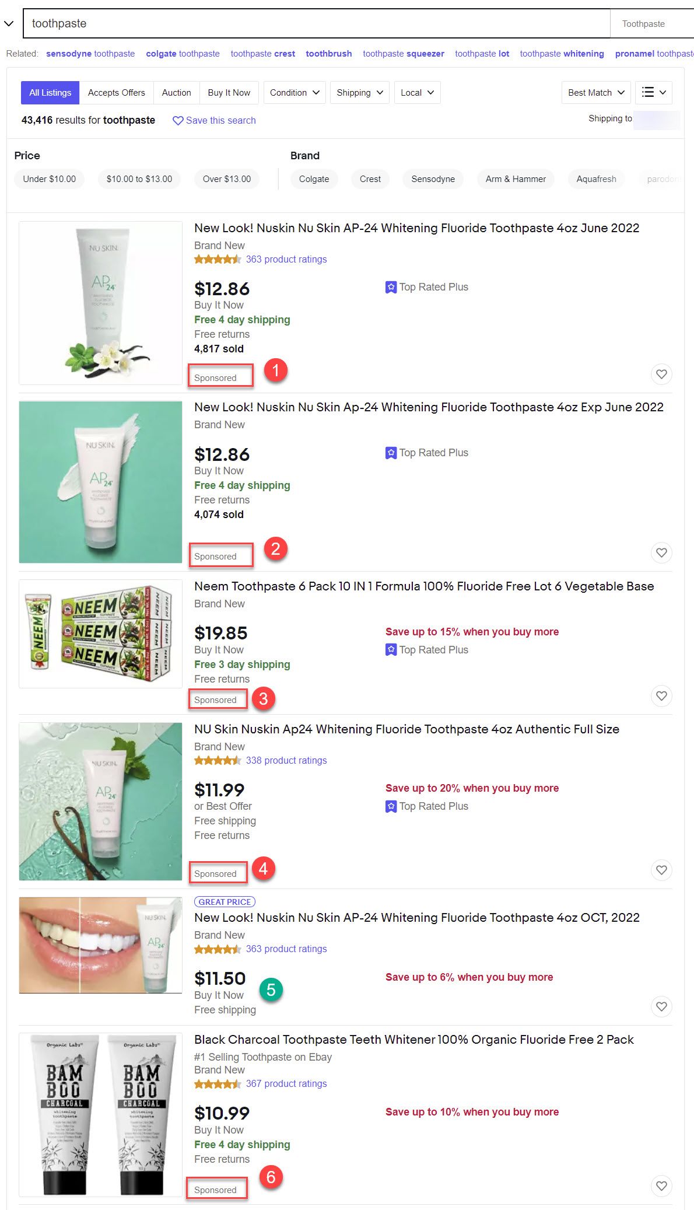Open the list view layout selector
The image size is (694, 1210).
pos(654,92)
